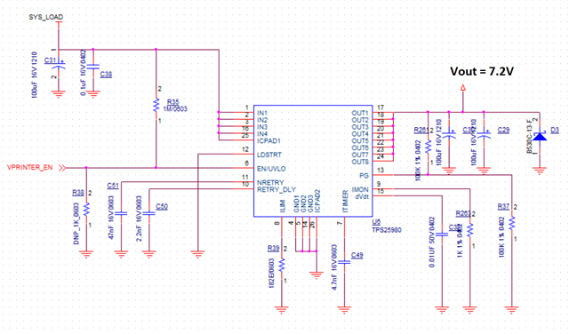Image resolution: width=569 pixels, height=334 pixels.
Task: Click the 'OUT1' pin name
Action: pyautogui.click(x=360, y=113)
